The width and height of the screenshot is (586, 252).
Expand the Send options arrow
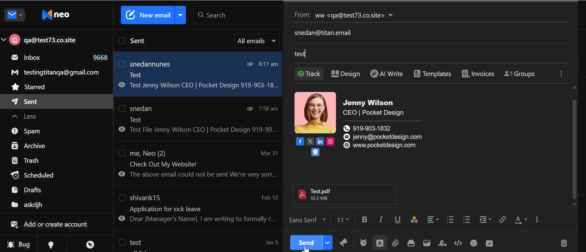coord(327,242)
